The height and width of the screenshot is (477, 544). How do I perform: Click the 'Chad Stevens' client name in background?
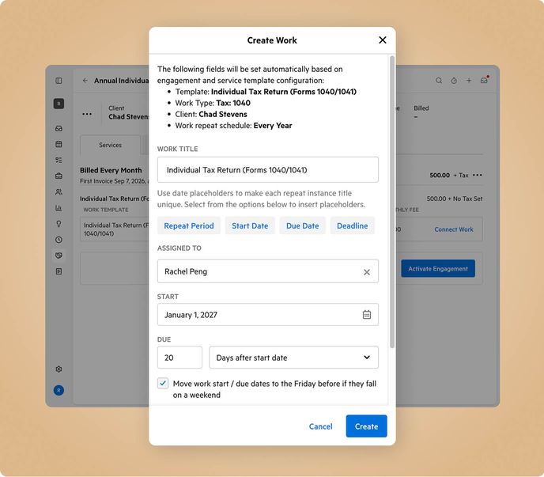tap(128, 117)
